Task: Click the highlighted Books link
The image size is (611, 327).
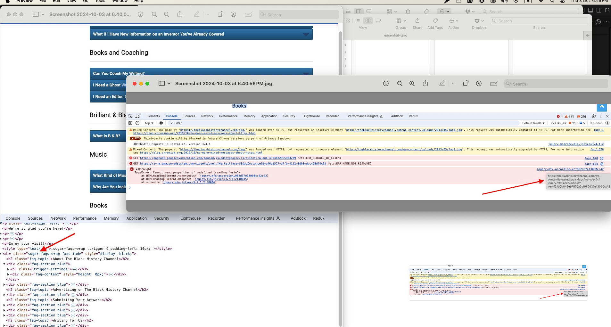Action: pos(239,106)
